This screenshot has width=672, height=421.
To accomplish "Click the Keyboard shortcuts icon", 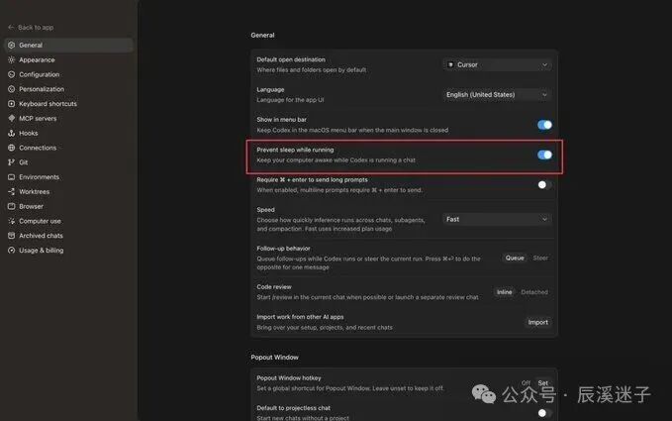I will [12, 103].
